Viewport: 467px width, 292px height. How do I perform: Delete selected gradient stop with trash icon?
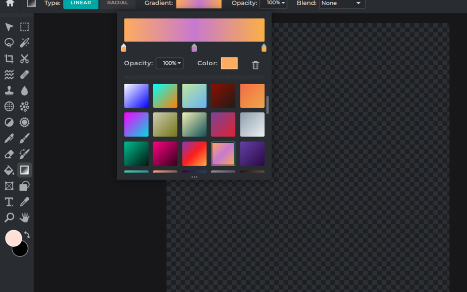(x=255, y=65)
